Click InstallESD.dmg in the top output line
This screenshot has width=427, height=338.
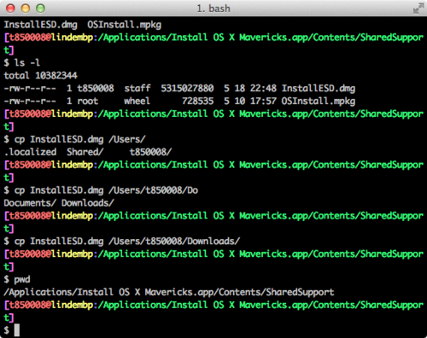point(40,25)
